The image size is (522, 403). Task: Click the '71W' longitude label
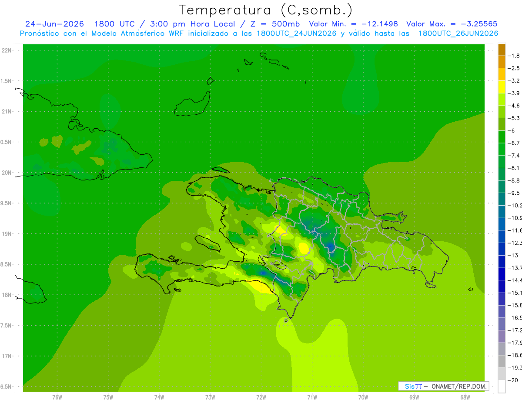[x=312, y=397]
